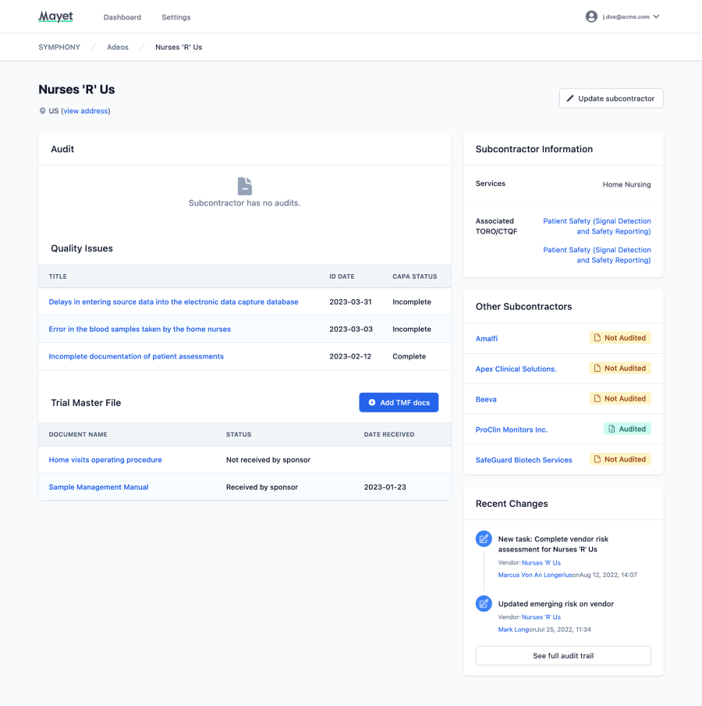Navigate to the SYMPHONY breadcrumb
The width and height of the screenshot is (702, 706).
coord(59,47)
